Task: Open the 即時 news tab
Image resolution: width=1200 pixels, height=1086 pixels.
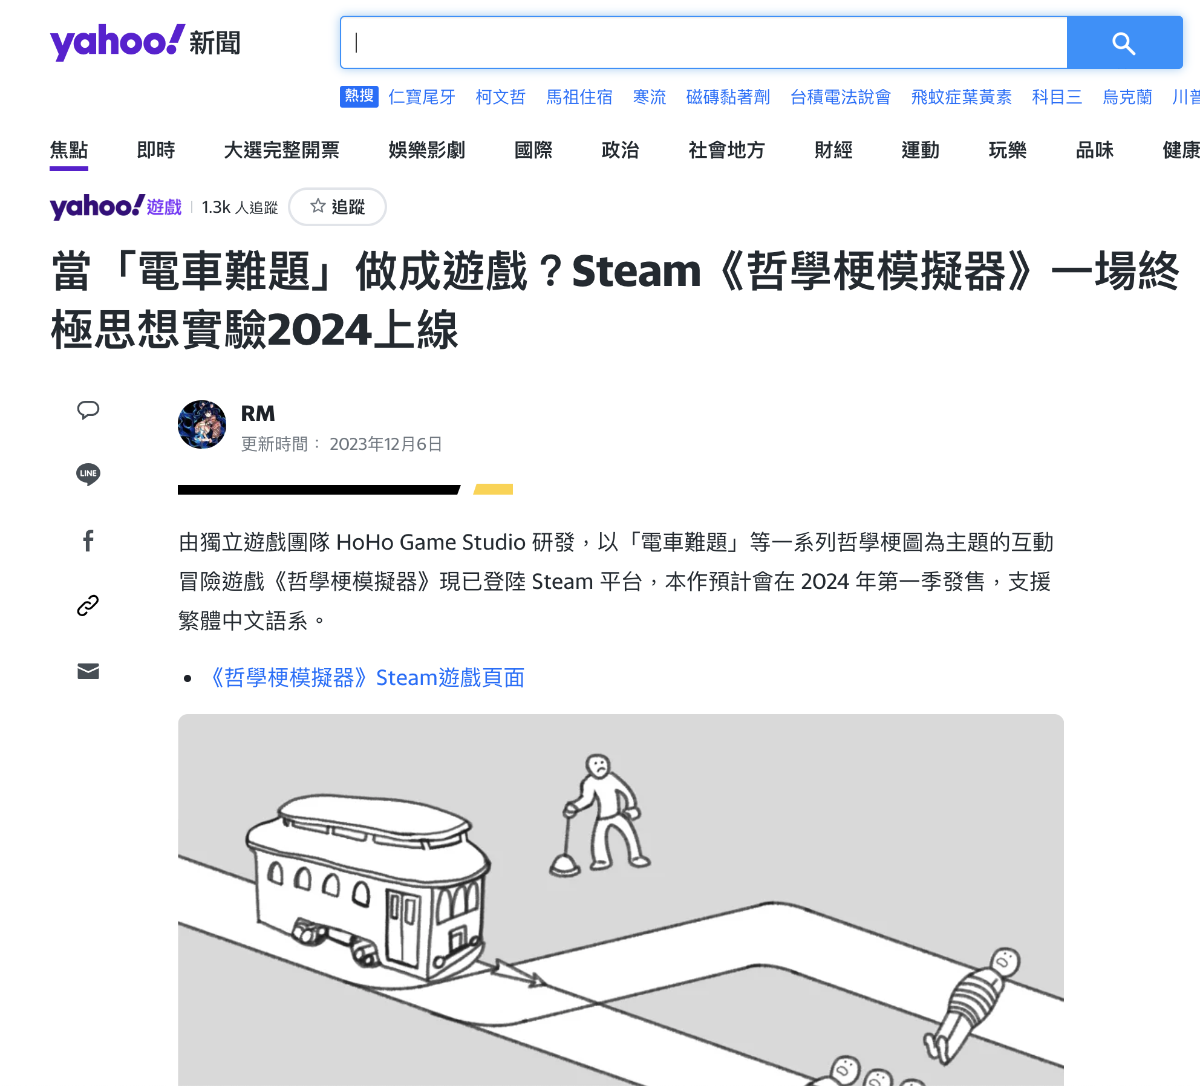Action: tap(155, 150)
